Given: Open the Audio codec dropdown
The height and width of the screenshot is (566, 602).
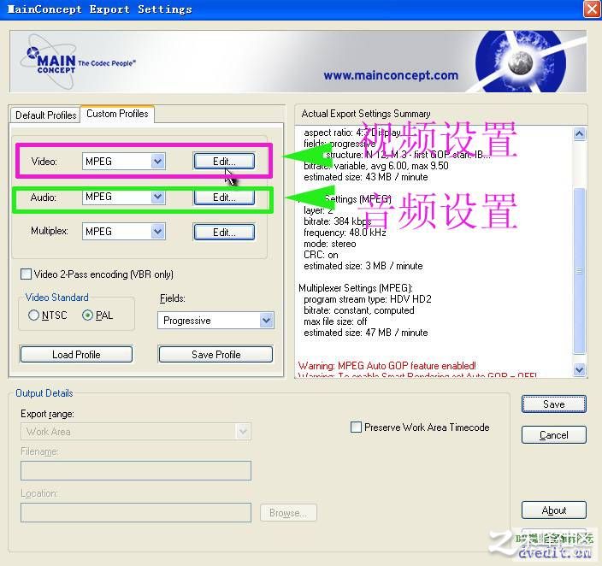Looking at the screenshot, I should point(158,197).
